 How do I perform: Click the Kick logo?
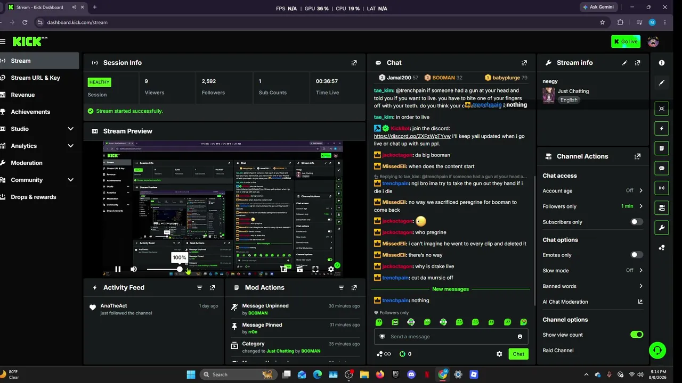click(x=30, y=41)
